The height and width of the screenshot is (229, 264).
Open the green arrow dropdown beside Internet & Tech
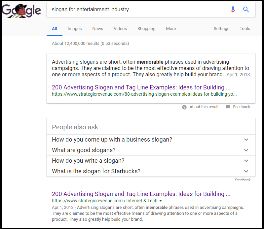coord(161,201)
